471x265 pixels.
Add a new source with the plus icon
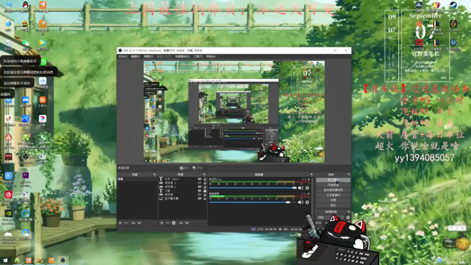point(161,223)
